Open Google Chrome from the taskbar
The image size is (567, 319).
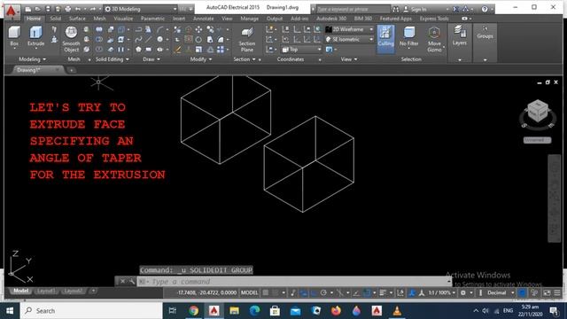(x=193, y=311)
